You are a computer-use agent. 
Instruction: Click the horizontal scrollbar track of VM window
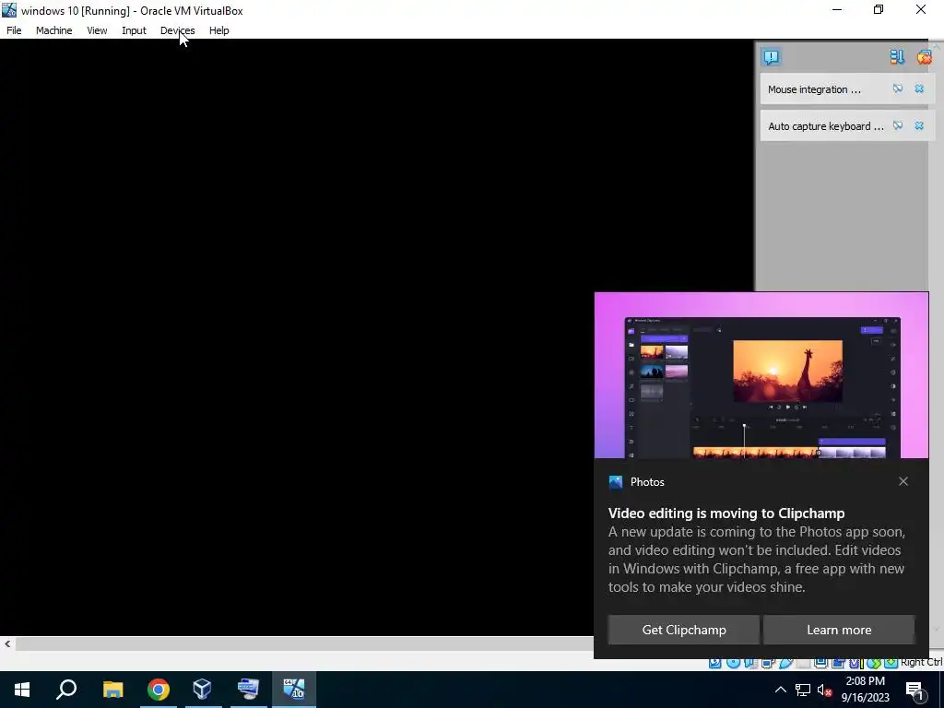pos(304,643)
